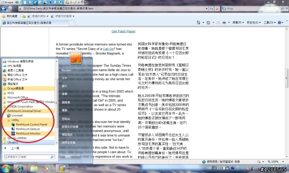This screenshot has width=289, height=173.
Task: Click the CH language indicator in tray
Action: coord(209,168)
